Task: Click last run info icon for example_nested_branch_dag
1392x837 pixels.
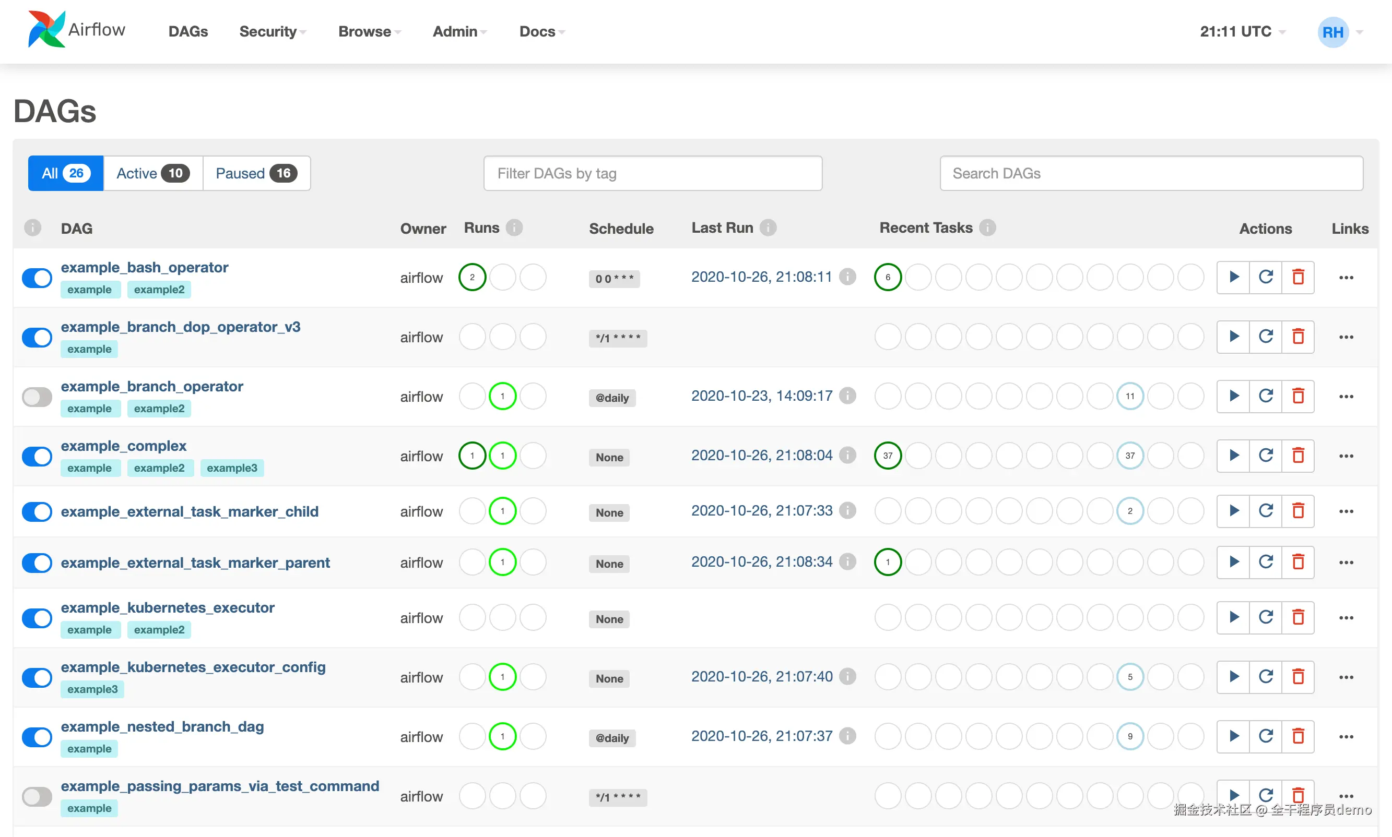Action: [847, 736]
